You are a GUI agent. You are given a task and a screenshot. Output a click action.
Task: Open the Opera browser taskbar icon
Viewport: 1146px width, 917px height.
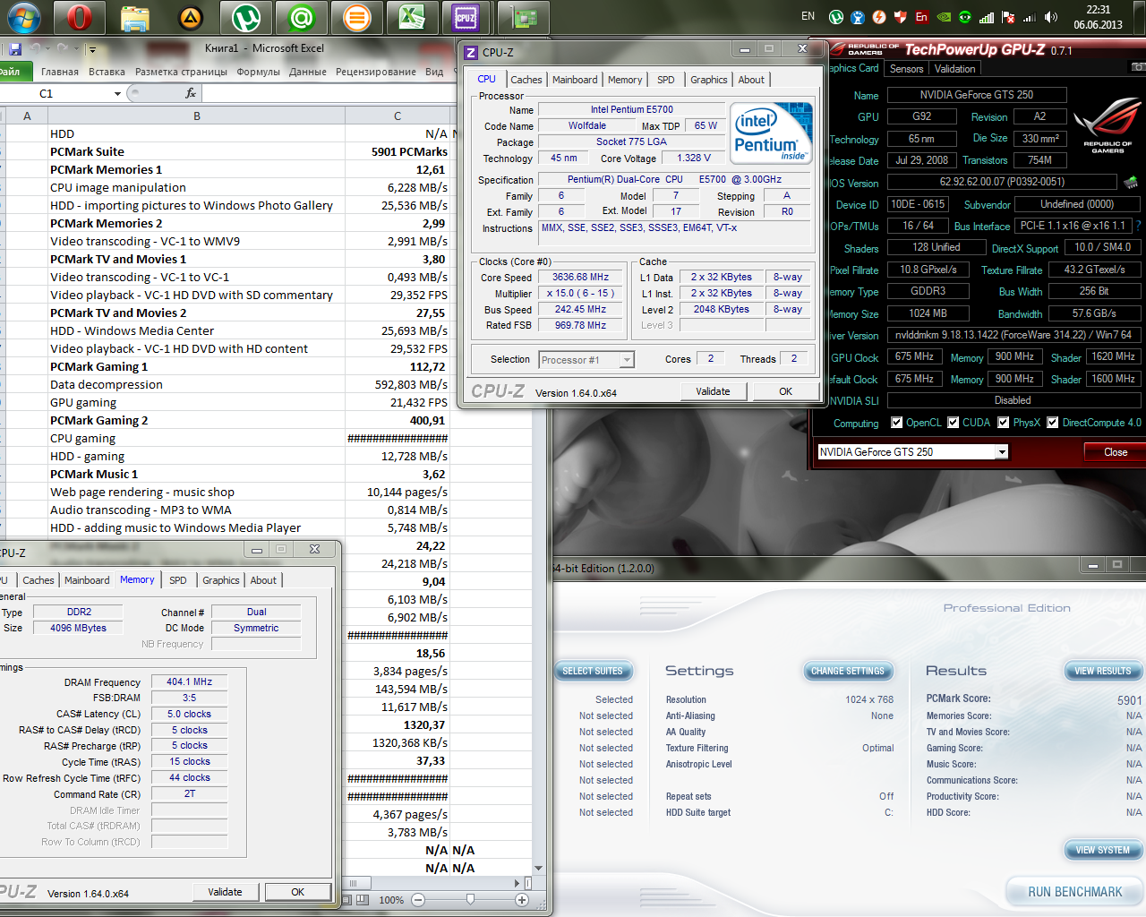click(x=80, y=17)
